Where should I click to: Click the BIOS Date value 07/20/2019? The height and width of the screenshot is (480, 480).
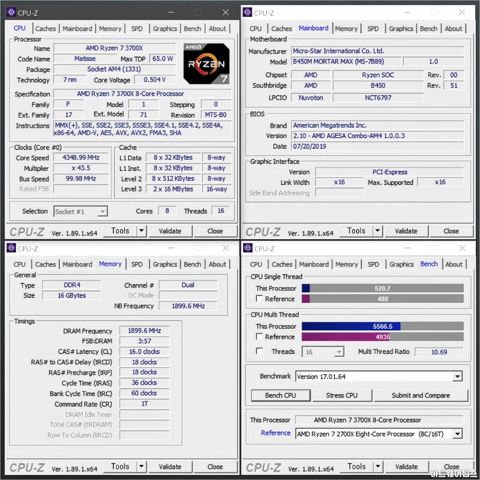(378, 146)
